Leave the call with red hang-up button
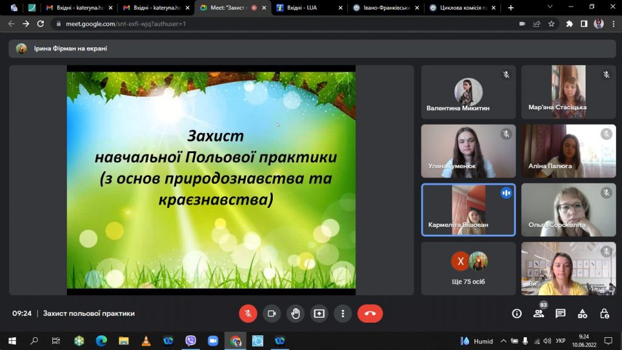 pyautogui.click(x=370, y=314)
